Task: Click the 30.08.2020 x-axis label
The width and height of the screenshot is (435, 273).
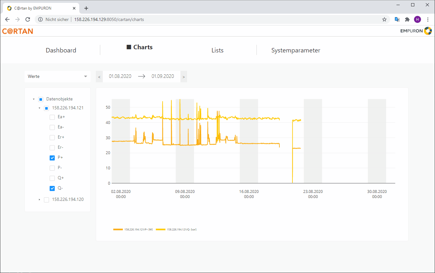Action: pos(377,194)
